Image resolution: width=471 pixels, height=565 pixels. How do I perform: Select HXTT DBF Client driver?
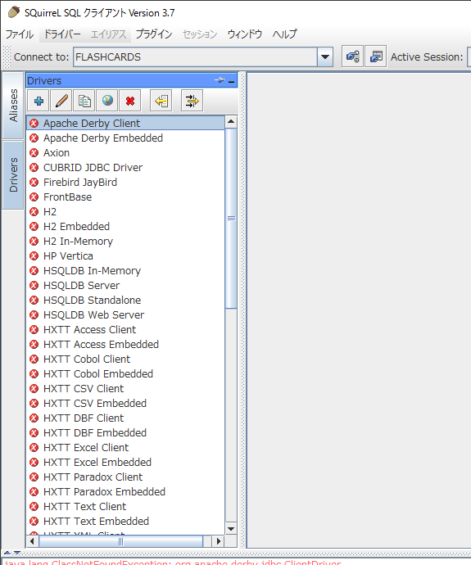(x=126, y=418)
